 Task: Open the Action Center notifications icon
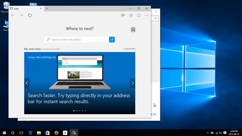[225, 133]
